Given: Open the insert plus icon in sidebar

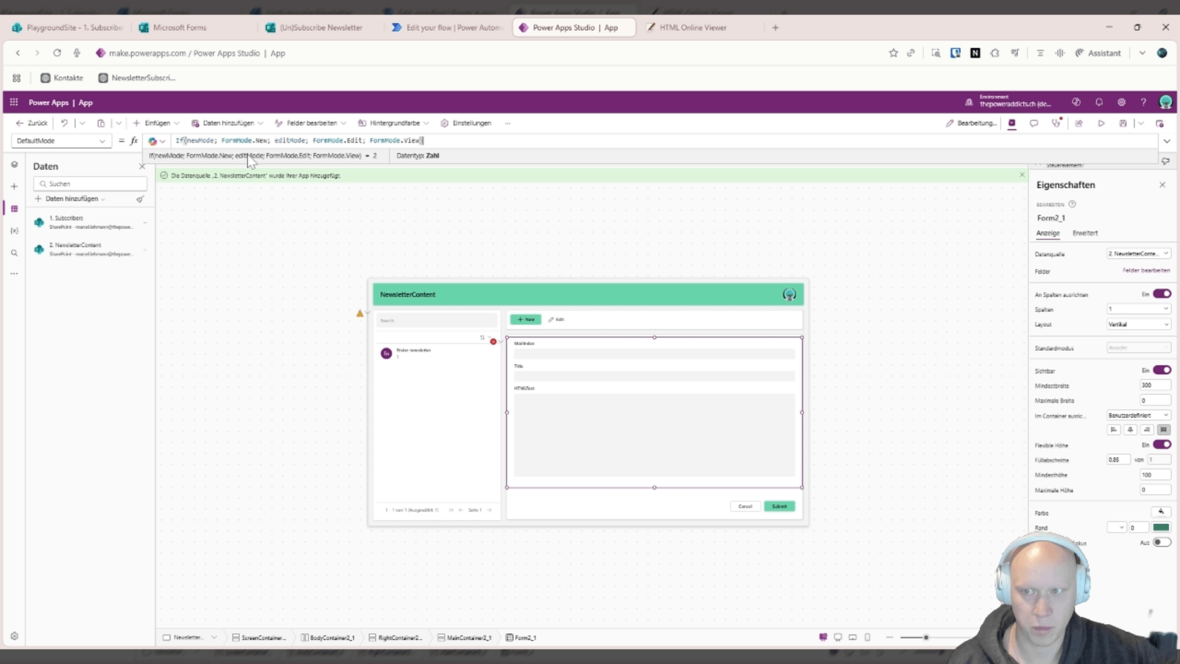Looking at the screenshot, I should pos(14,186).
